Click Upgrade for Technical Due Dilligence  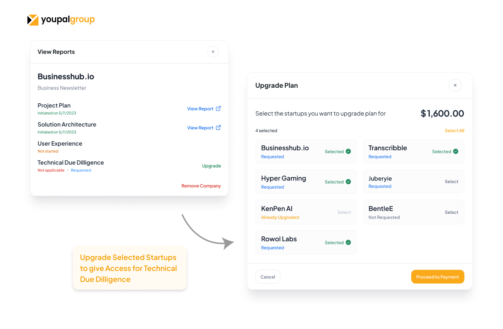click(x=211, y=166)
